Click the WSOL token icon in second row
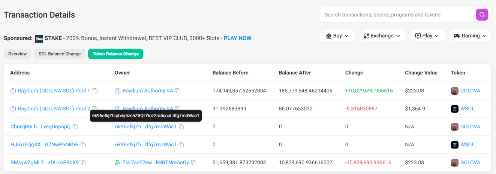The image size is (496, 174). (x=454, y=109)
